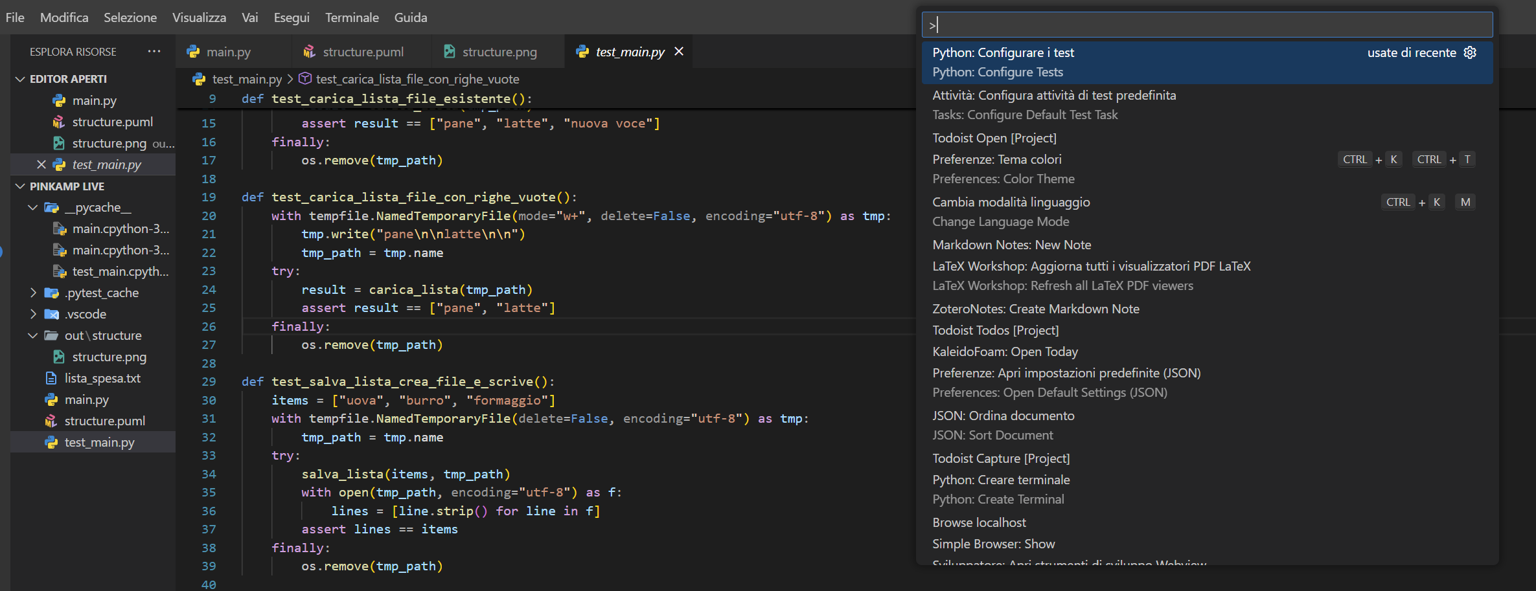The image size is (1536, 591).
Task: Click the symbol icon in breadcrumb
Action: (x=305, y=79)
